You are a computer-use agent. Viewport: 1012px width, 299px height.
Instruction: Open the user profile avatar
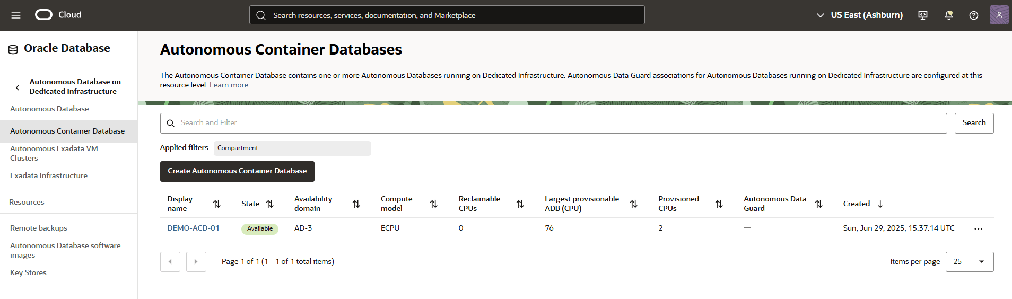(999, 15)
